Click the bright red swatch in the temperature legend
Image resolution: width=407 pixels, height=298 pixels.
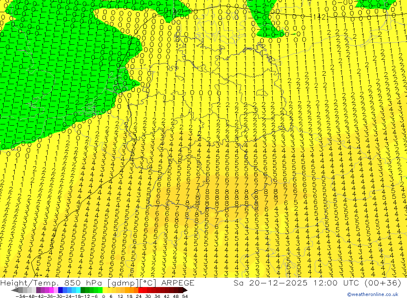[x=140, y=290]
